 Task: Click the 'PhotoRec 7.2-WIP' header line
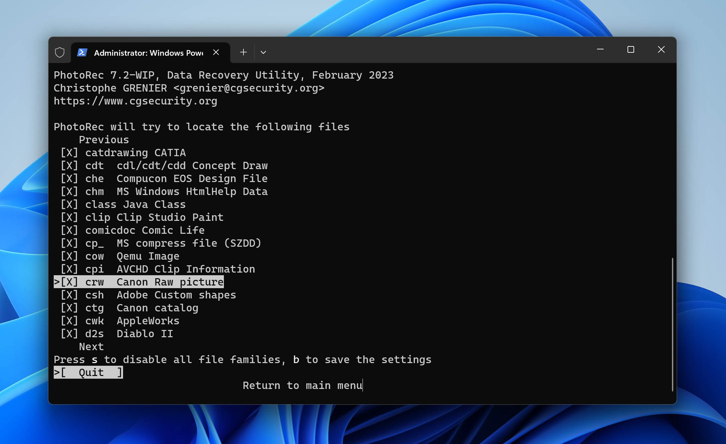pyautogui.click(x=224, y=75)
